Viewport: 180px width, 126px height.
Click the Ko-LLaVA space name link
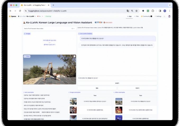30,16
